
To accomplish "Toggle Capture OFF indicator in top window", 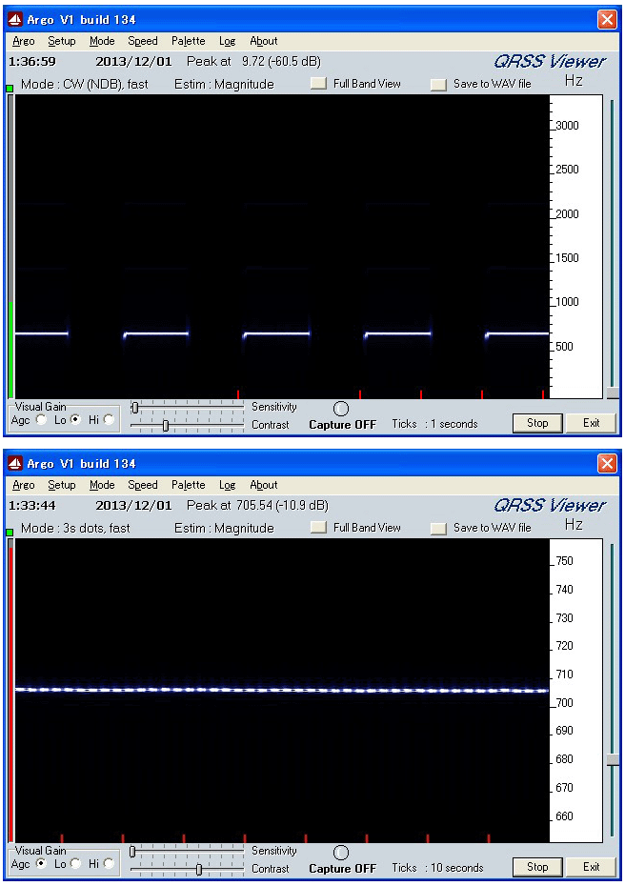I will click(341, 409).
